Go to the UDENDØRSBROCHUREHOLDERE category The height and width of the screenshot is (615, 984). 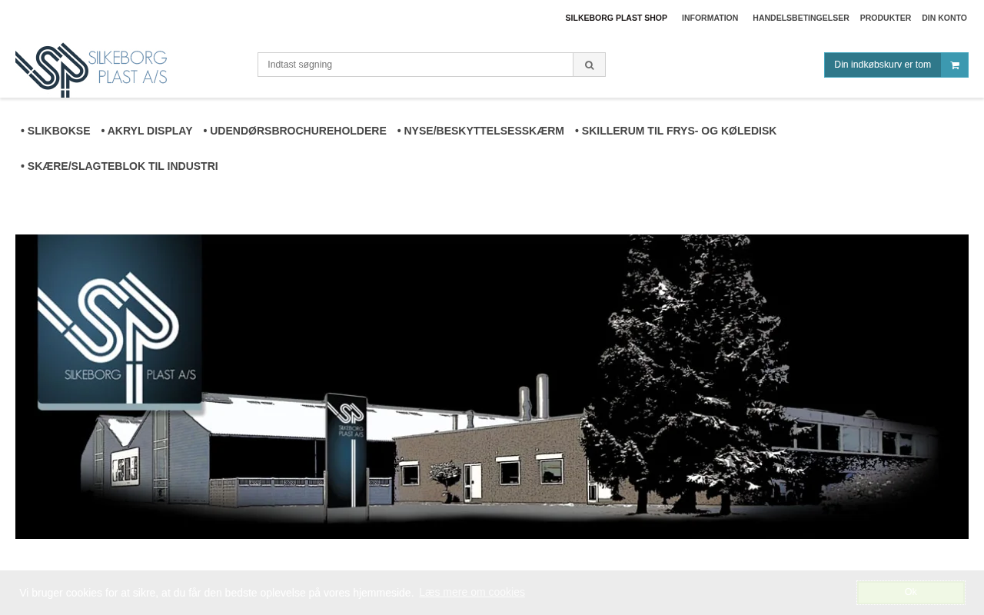295,131
